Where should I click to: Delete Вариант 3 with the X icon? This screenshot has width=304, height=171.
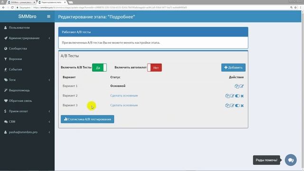242,105
